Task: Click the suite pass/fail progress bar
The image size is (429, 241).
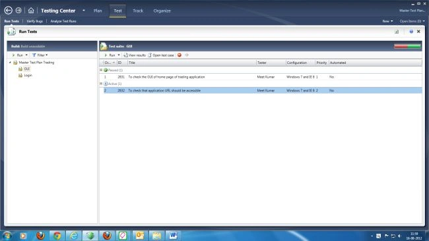Action: click(x=407, y=46)
